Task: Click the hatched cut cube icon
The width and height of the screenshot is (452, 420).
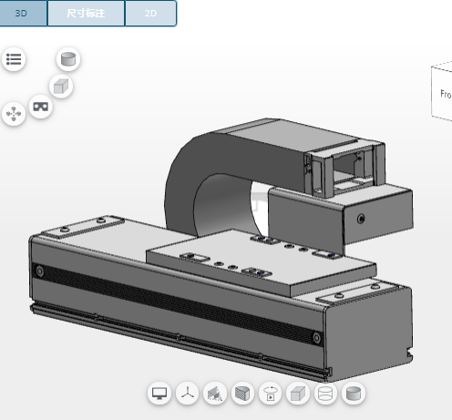Action: (242, 394)
